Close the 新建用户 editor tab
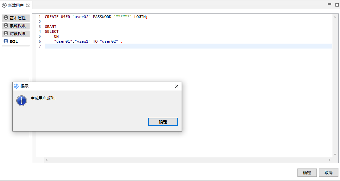The image size is (340, 181). click(x=28, y=6)
